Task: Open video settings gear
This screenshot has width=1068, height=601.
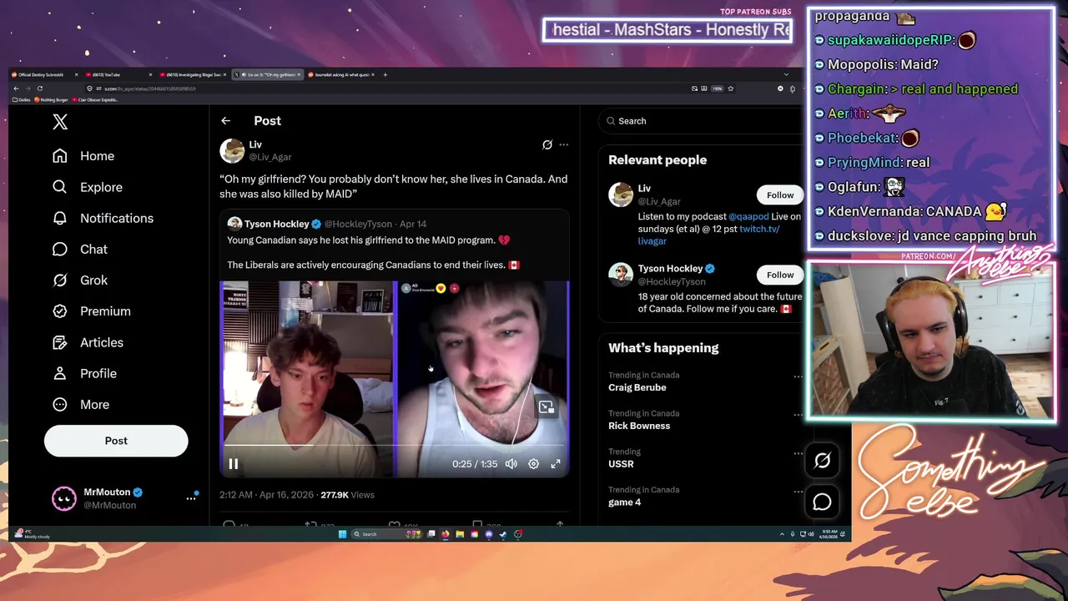Action: point(533,464)
